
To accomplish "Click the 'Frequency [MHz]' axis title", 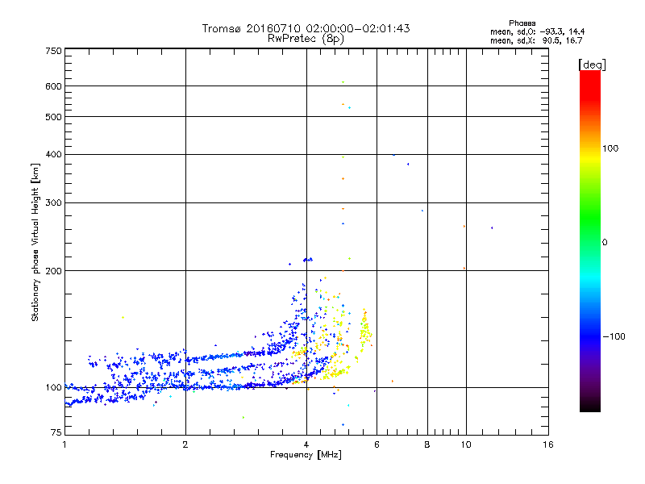I will pyautogui.click(x=306, y=455).
